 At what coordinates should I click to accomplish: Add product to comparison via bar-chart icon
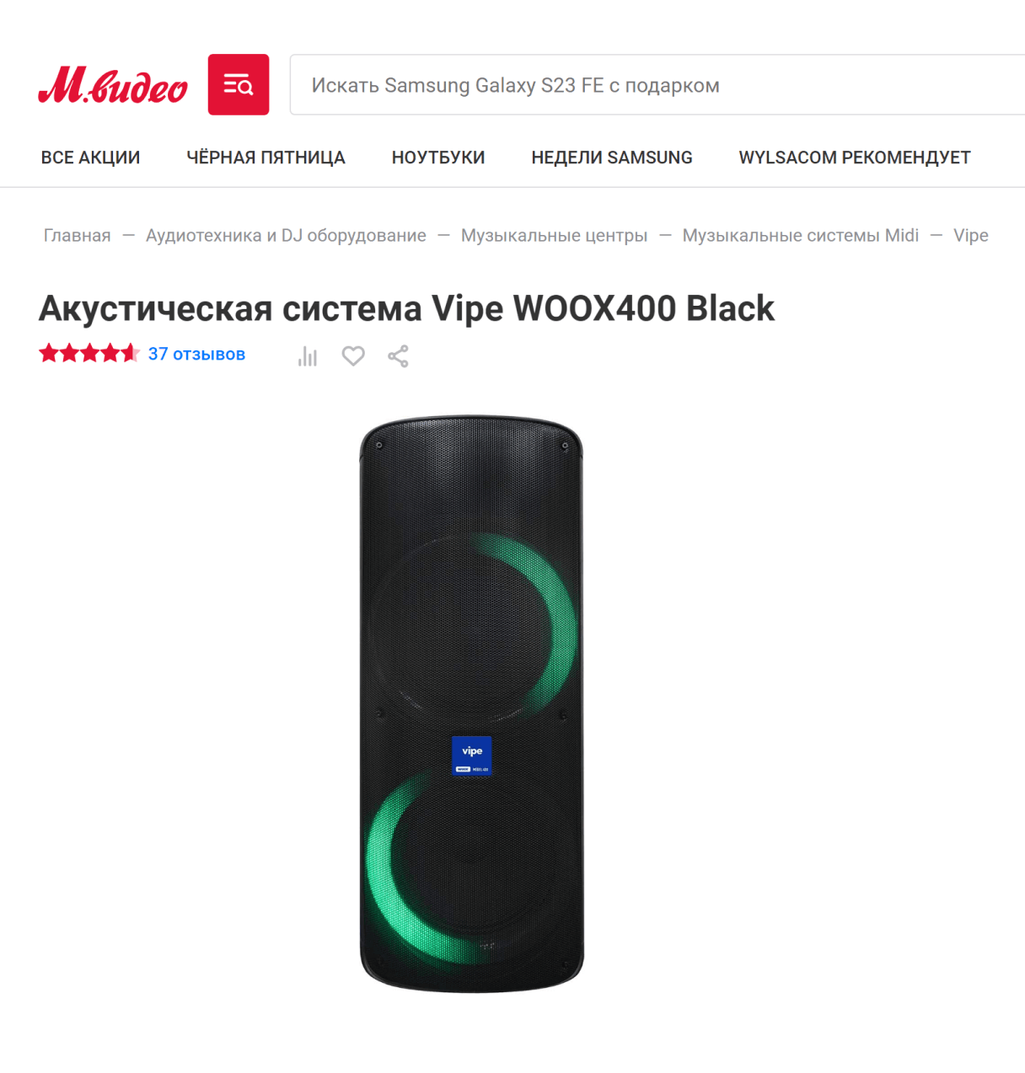tap(308, 356)
